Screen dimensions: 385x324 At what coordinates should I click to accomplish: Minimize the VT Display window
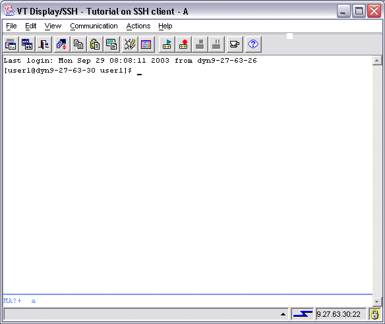tap(343, 11)
